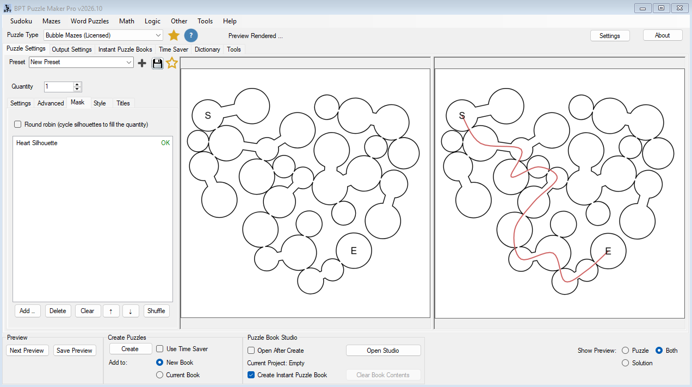
Task: Open the Dictionary tab
Action: [207, 49]
